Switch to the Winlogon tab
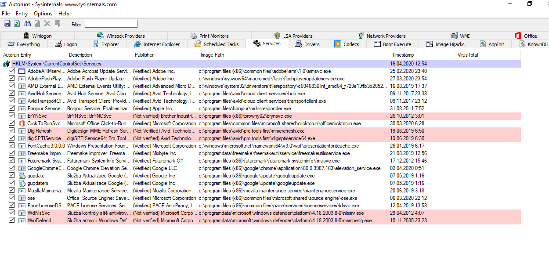Image resolution: width=549 pixels, height=253 pixels. (x=37, y=36)
